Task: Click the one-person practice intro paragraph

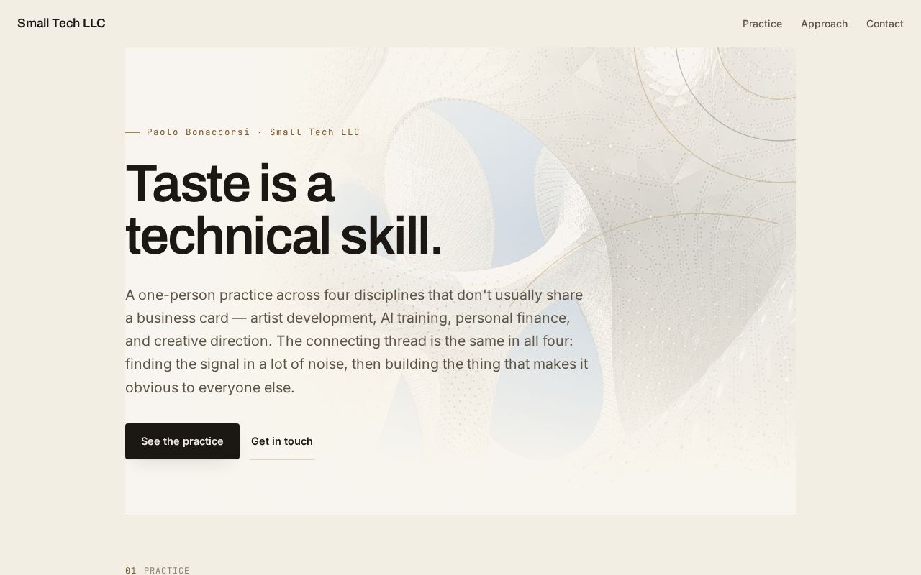Action: 357,341
